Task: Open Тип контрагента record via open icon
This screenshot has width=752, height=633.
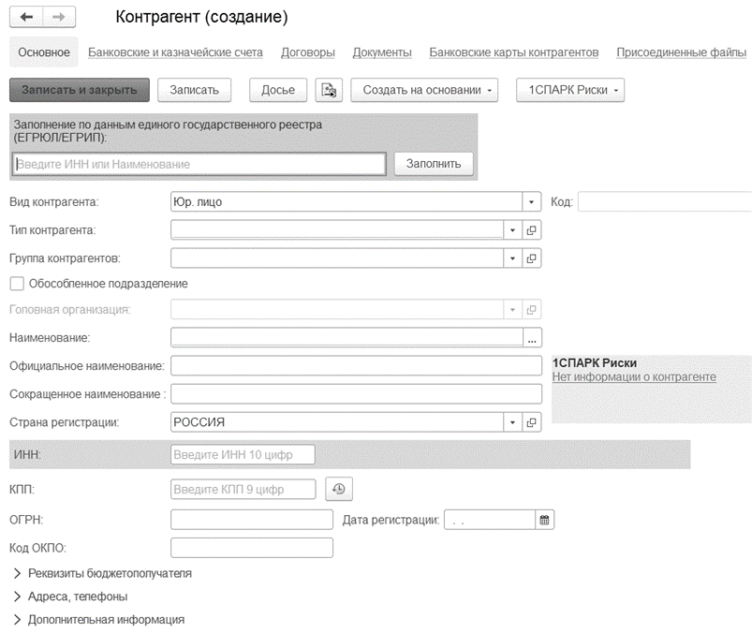Action: coord(531,230)
